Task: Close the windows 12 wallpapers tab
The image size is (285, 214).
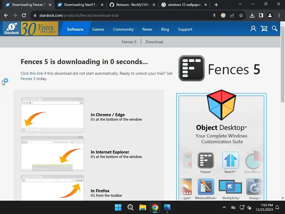Action: coord(206,5)
